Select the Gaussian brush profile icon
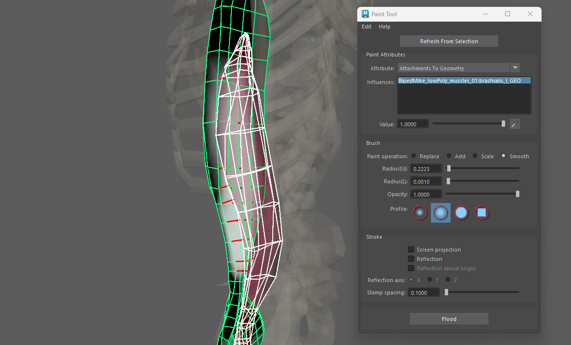 pyautogui.click(x=420, y=213)
